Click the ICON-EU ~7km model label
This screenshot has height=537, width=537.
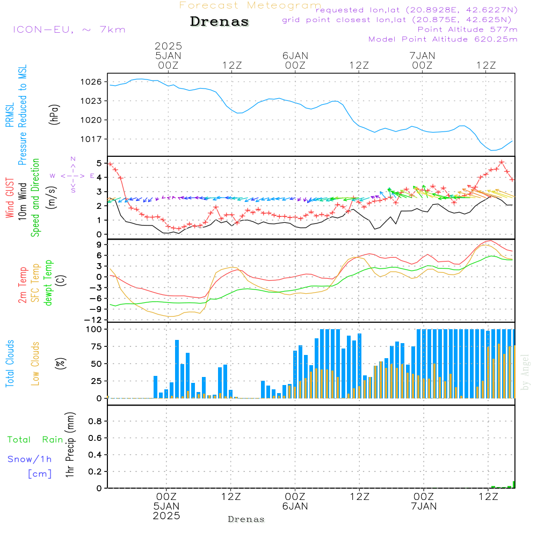[69, 30]
